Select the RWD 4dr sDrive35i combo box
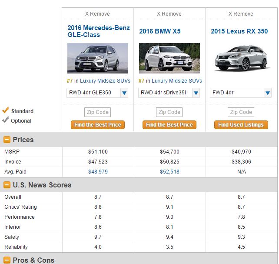279x264 pixels. pyautogui.click(x=169, y=93)
